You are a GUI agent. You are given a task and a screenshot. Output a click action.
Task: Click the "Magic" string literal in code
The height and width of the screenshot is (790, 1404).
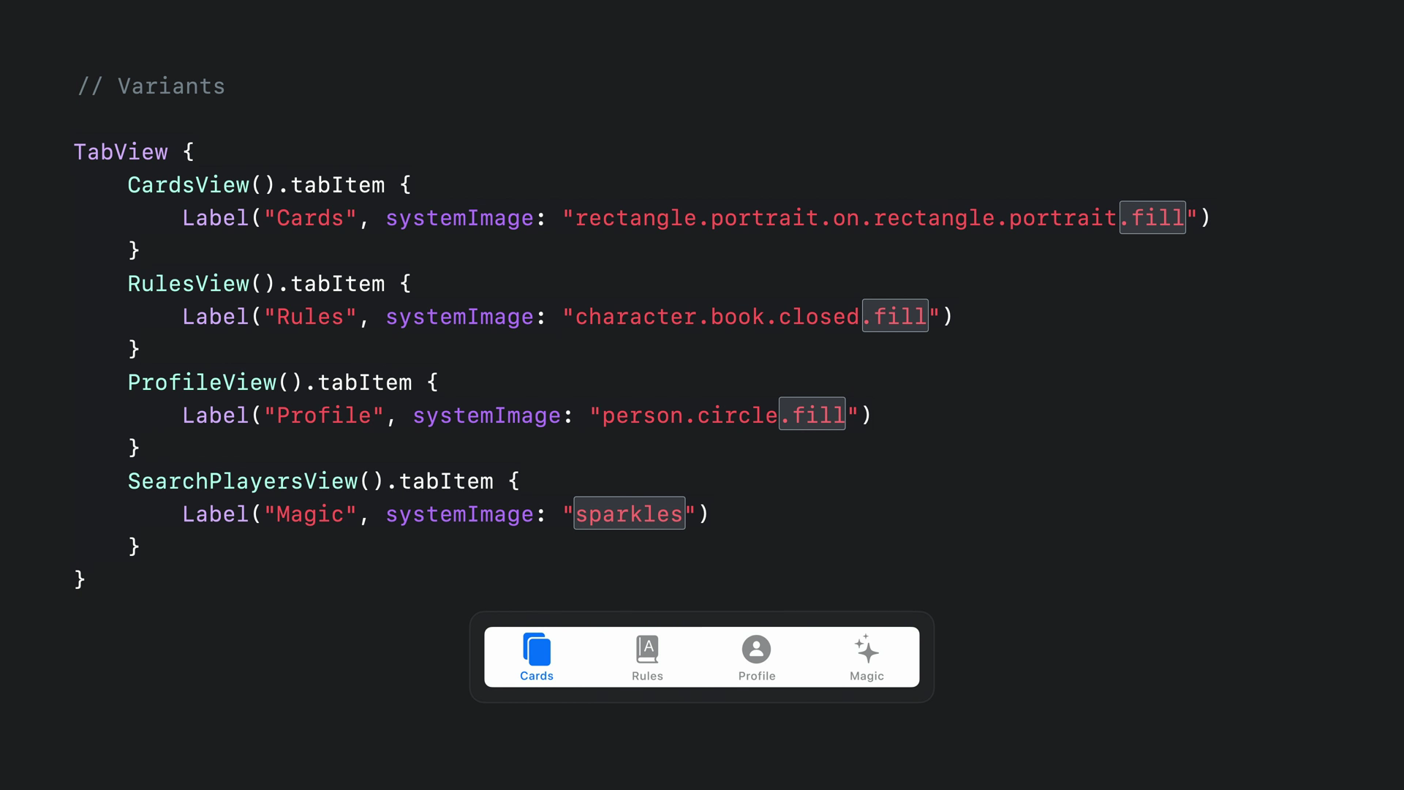tap(310, 514)
